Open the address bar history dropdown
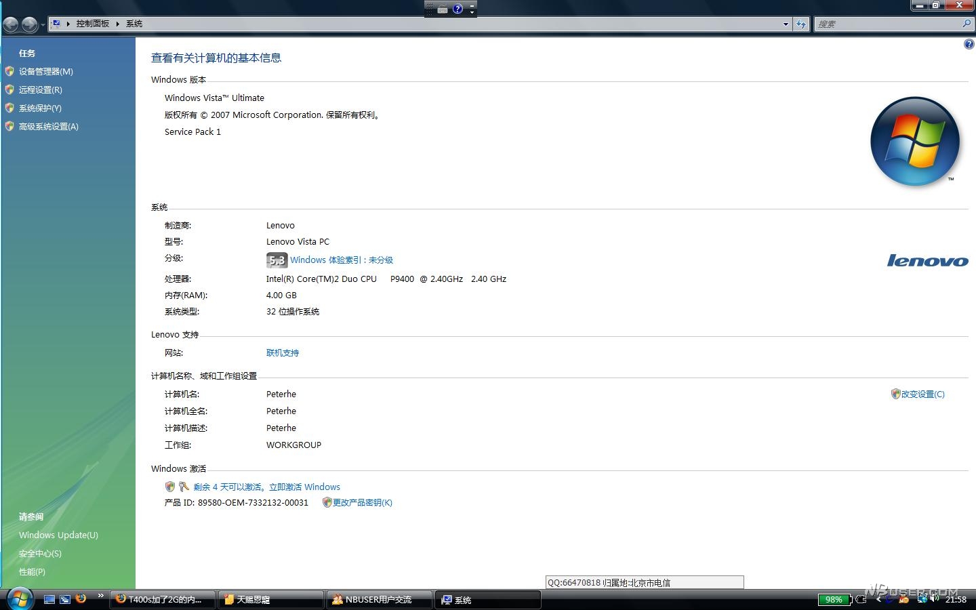 [786, 24]
